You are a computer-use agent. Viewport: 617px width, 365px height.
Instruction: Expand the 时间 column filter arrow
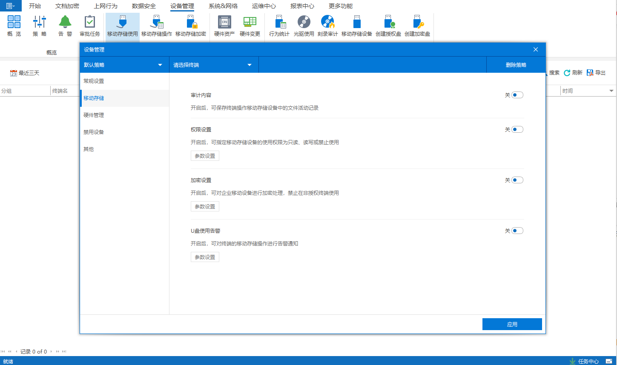[611, 91]
